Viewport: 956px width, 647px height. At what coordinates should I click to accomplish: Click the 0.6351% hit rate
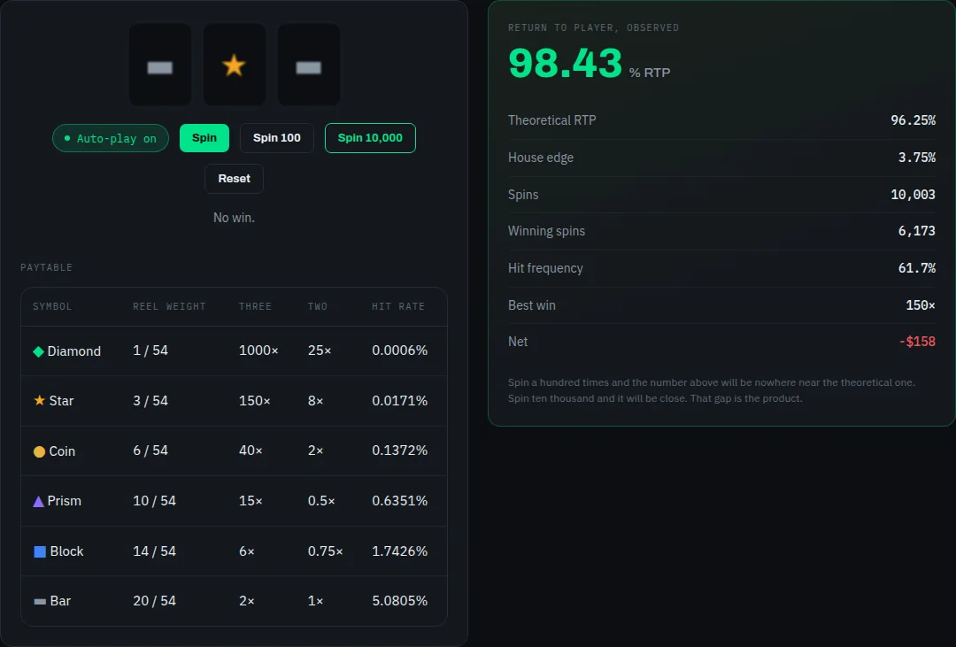click(400, 501)
